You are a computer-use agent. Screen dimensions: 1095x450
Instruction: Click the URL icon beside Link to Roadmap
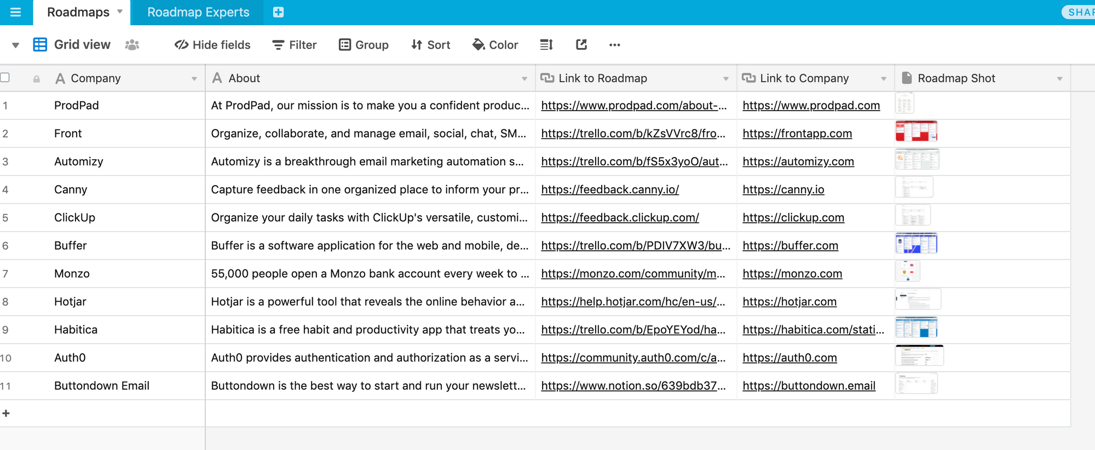pyautogui.click(x=547, y=78)
